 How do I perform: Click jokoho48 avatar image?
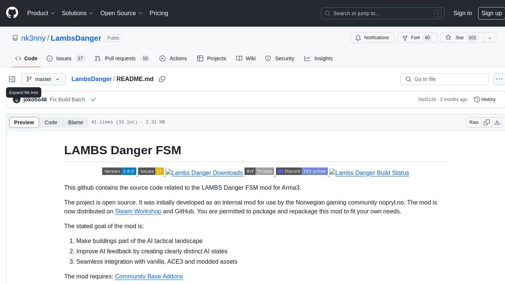pos(16,100)
